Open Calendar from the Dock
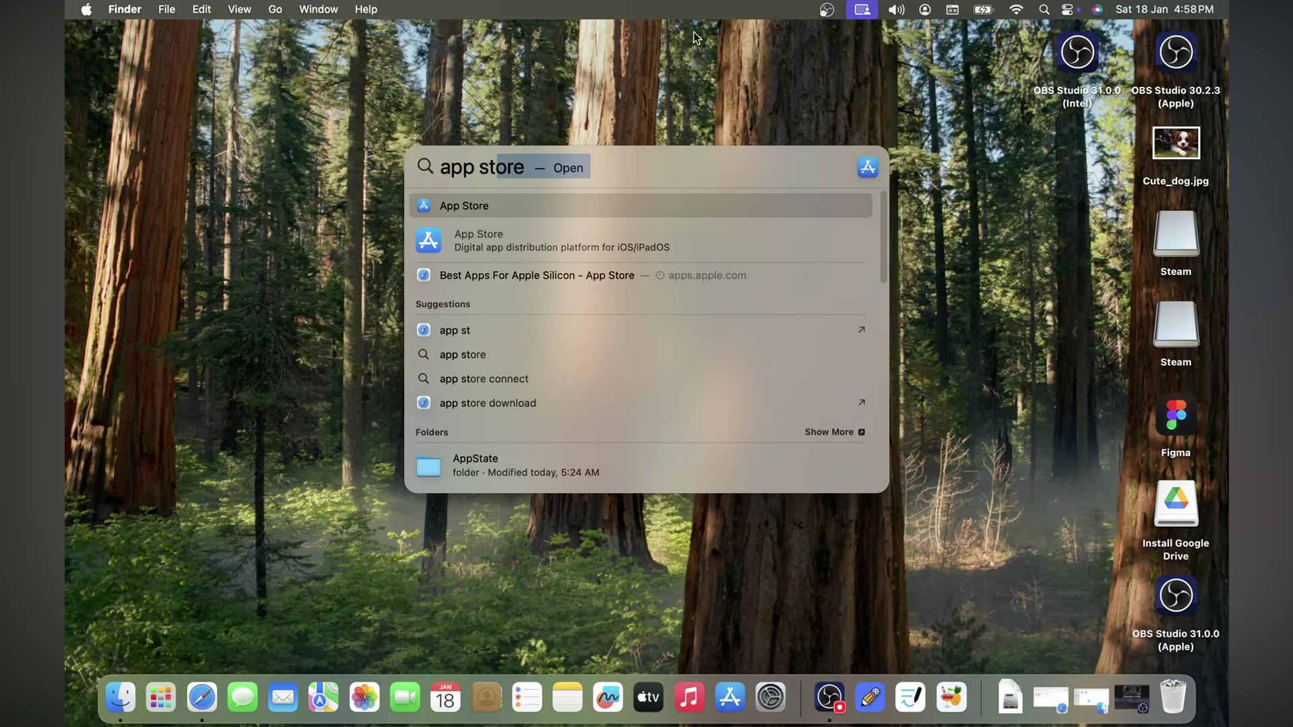The height and width of the screenshot is (727, 1293). [x=445, y=697]
